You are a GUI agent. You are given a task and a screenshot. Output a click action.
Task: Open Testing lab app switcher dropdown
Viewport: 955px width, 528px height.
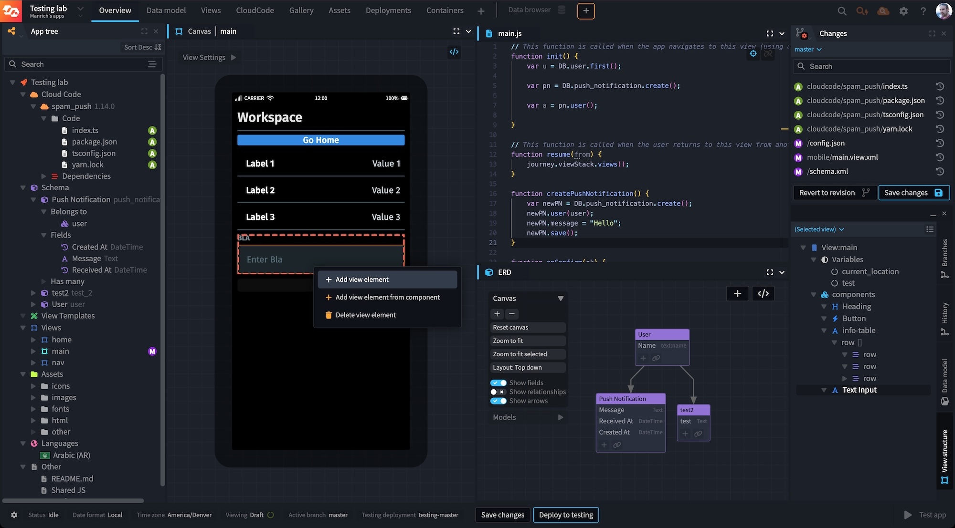tap(80, 9)
